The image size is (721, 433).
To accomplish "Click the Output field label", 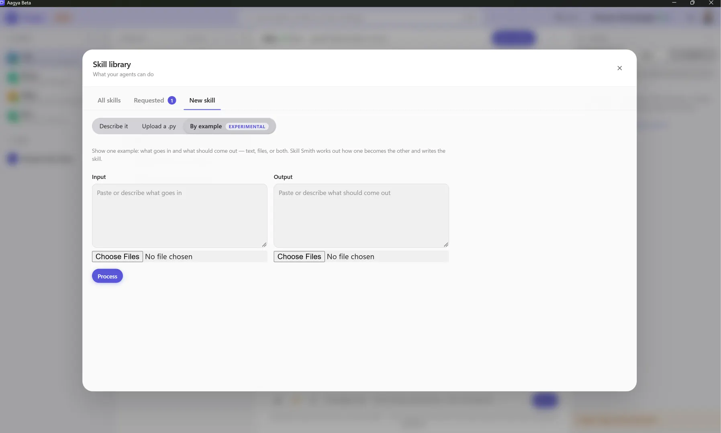I will (x=283, y=177).
